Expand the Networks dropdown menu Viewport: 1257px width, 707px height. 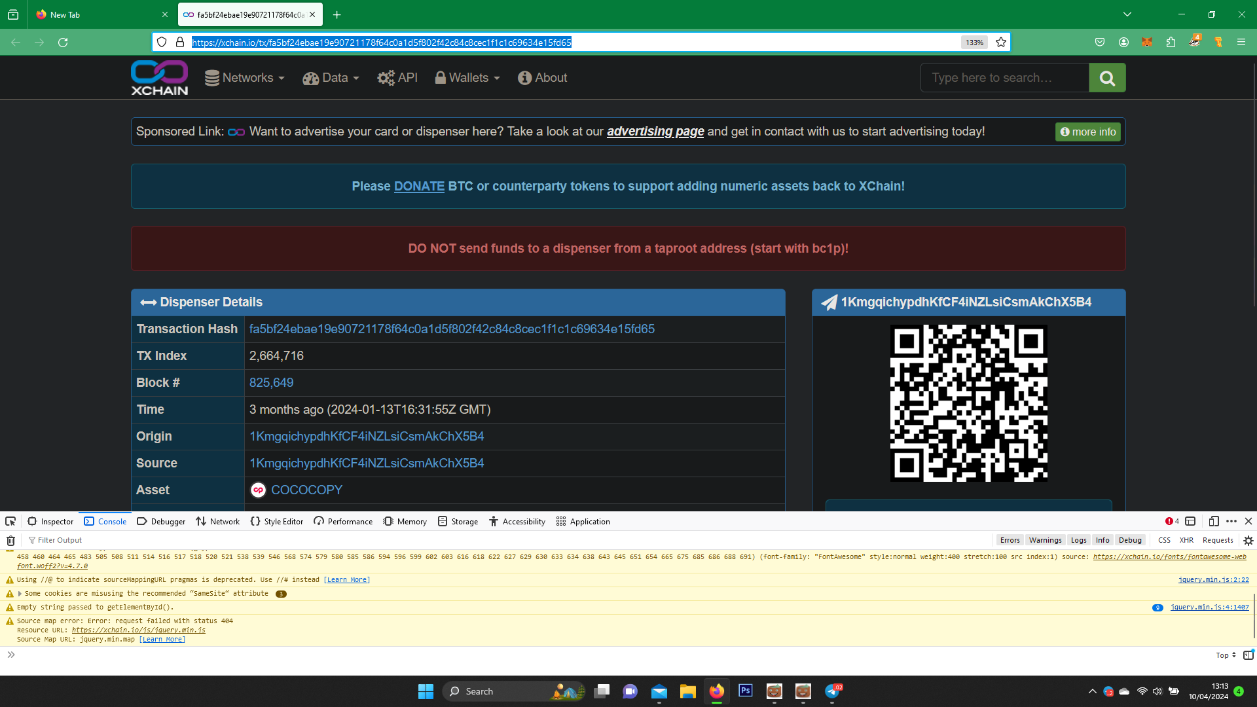245,78
